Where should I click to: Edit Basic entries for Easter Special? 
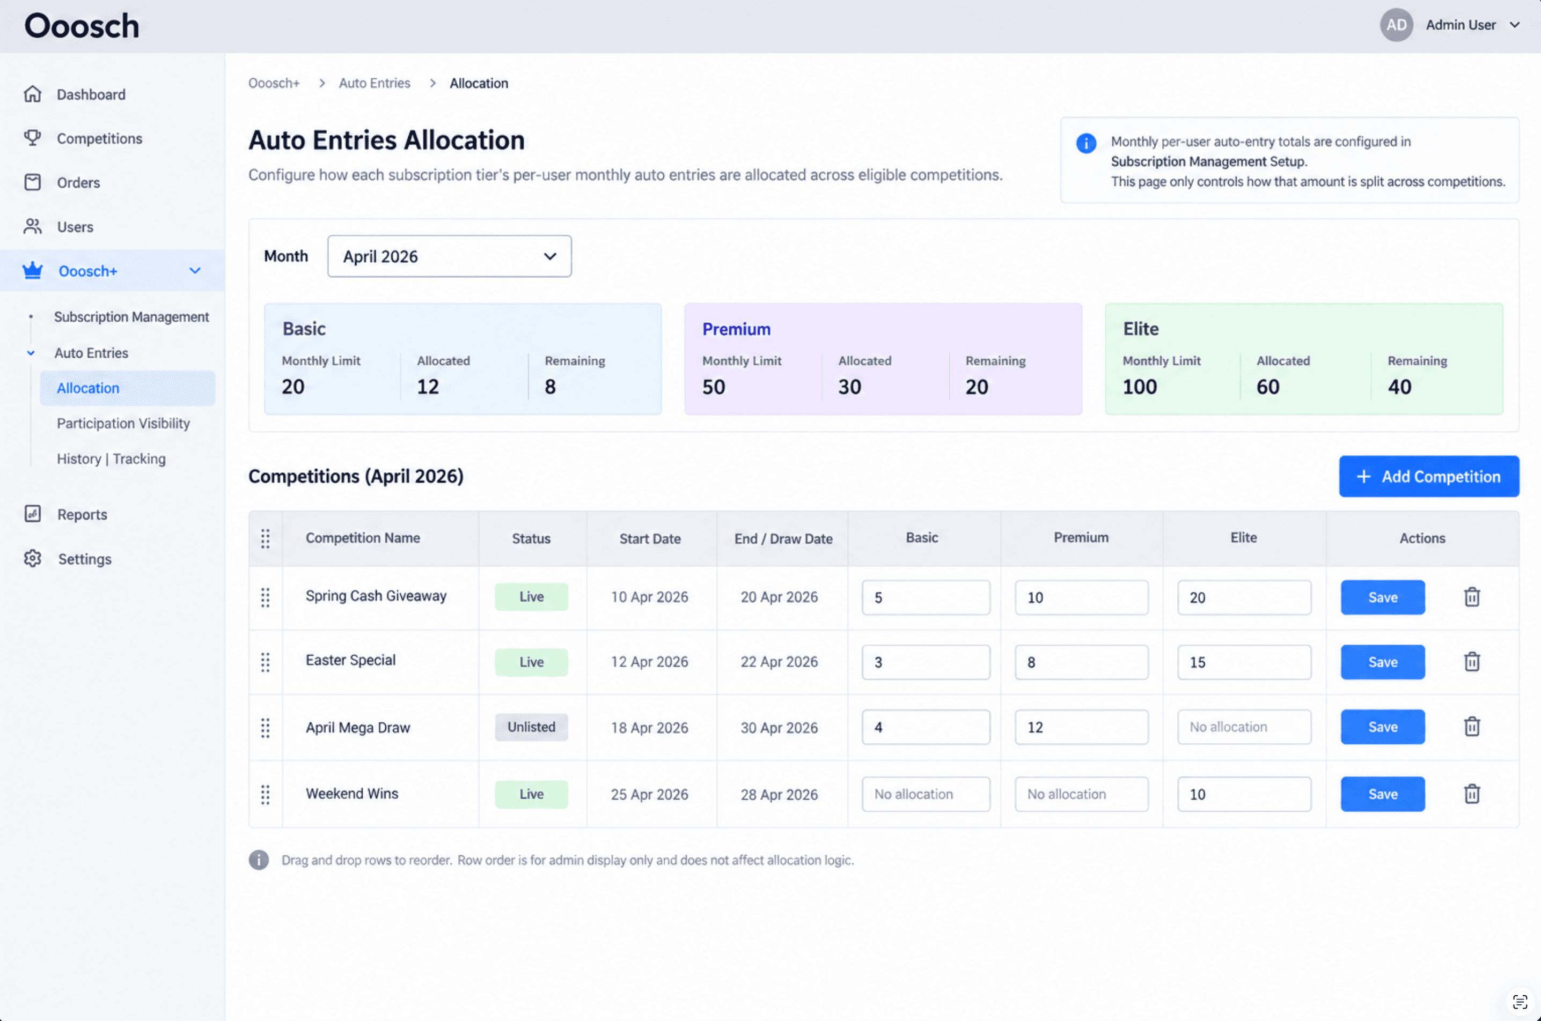click(926, 662)
